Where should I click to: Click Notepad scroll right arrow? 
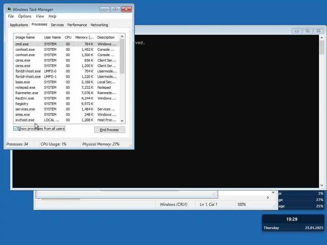[x=268, y=197]
